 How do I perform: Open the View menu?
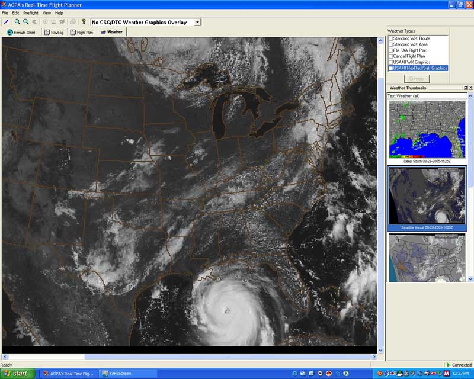[46, 12]
